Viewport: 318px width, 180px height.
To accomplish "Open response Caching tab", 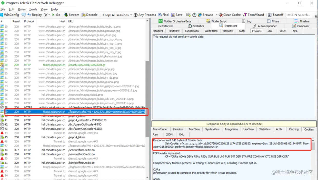I will [x=294, y=129].
